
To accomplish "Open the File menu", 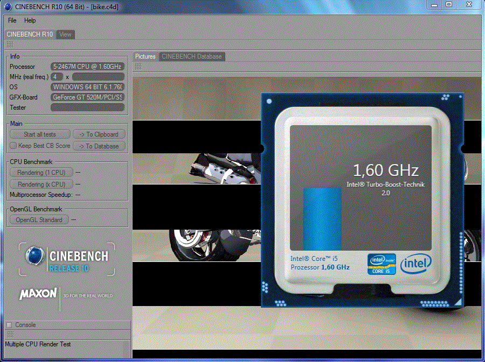I will [x=12, y=20].
